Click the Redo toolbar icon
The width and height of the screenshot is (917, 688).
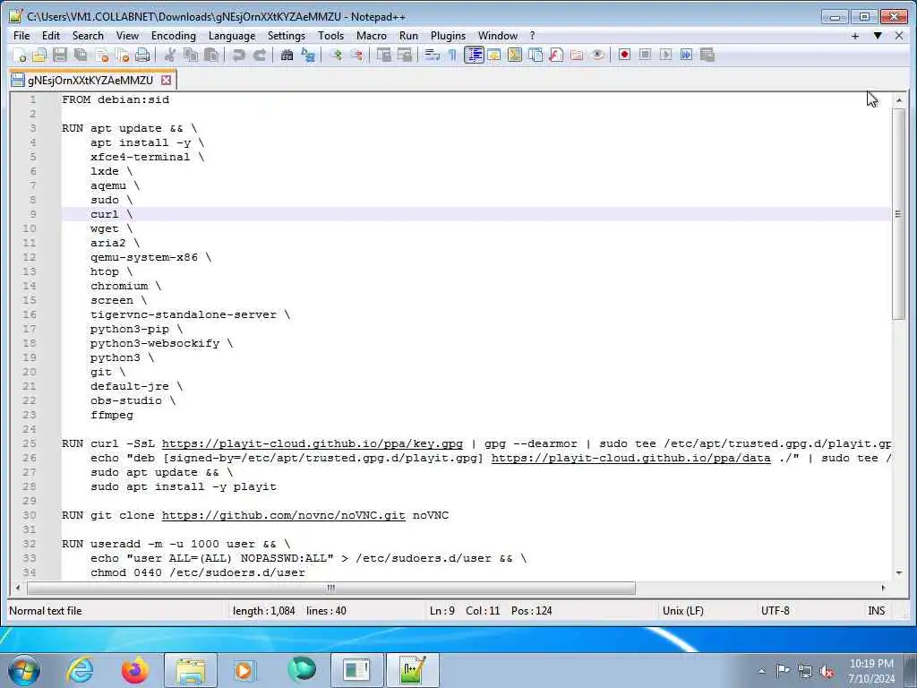pyautogui.click(x=260, y=55)
